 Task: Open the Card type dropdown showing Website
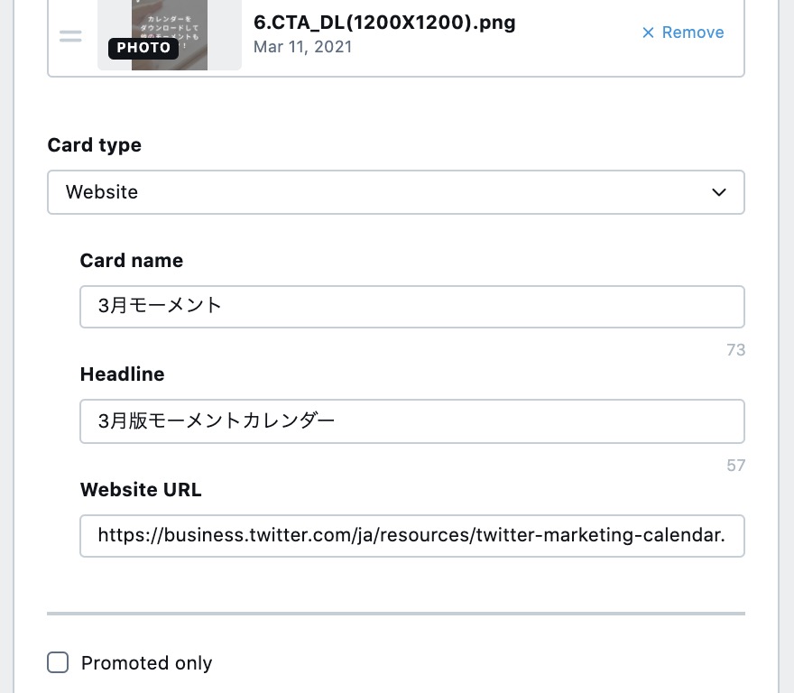395,192
